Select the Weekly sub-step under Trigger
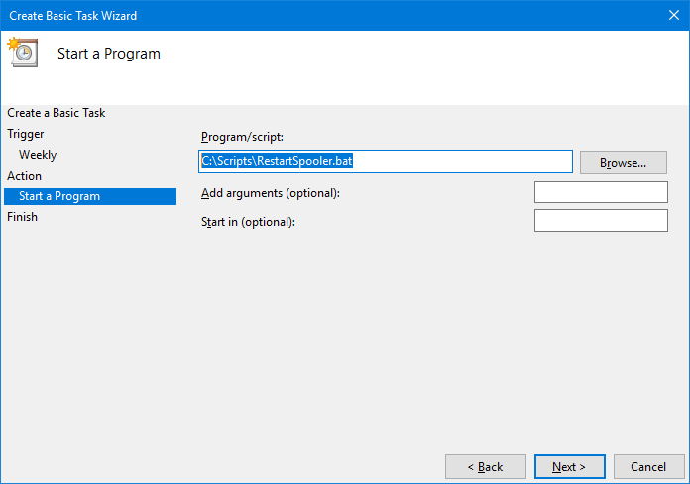Screen dimensions: 690x484 [x=38, y=155]
